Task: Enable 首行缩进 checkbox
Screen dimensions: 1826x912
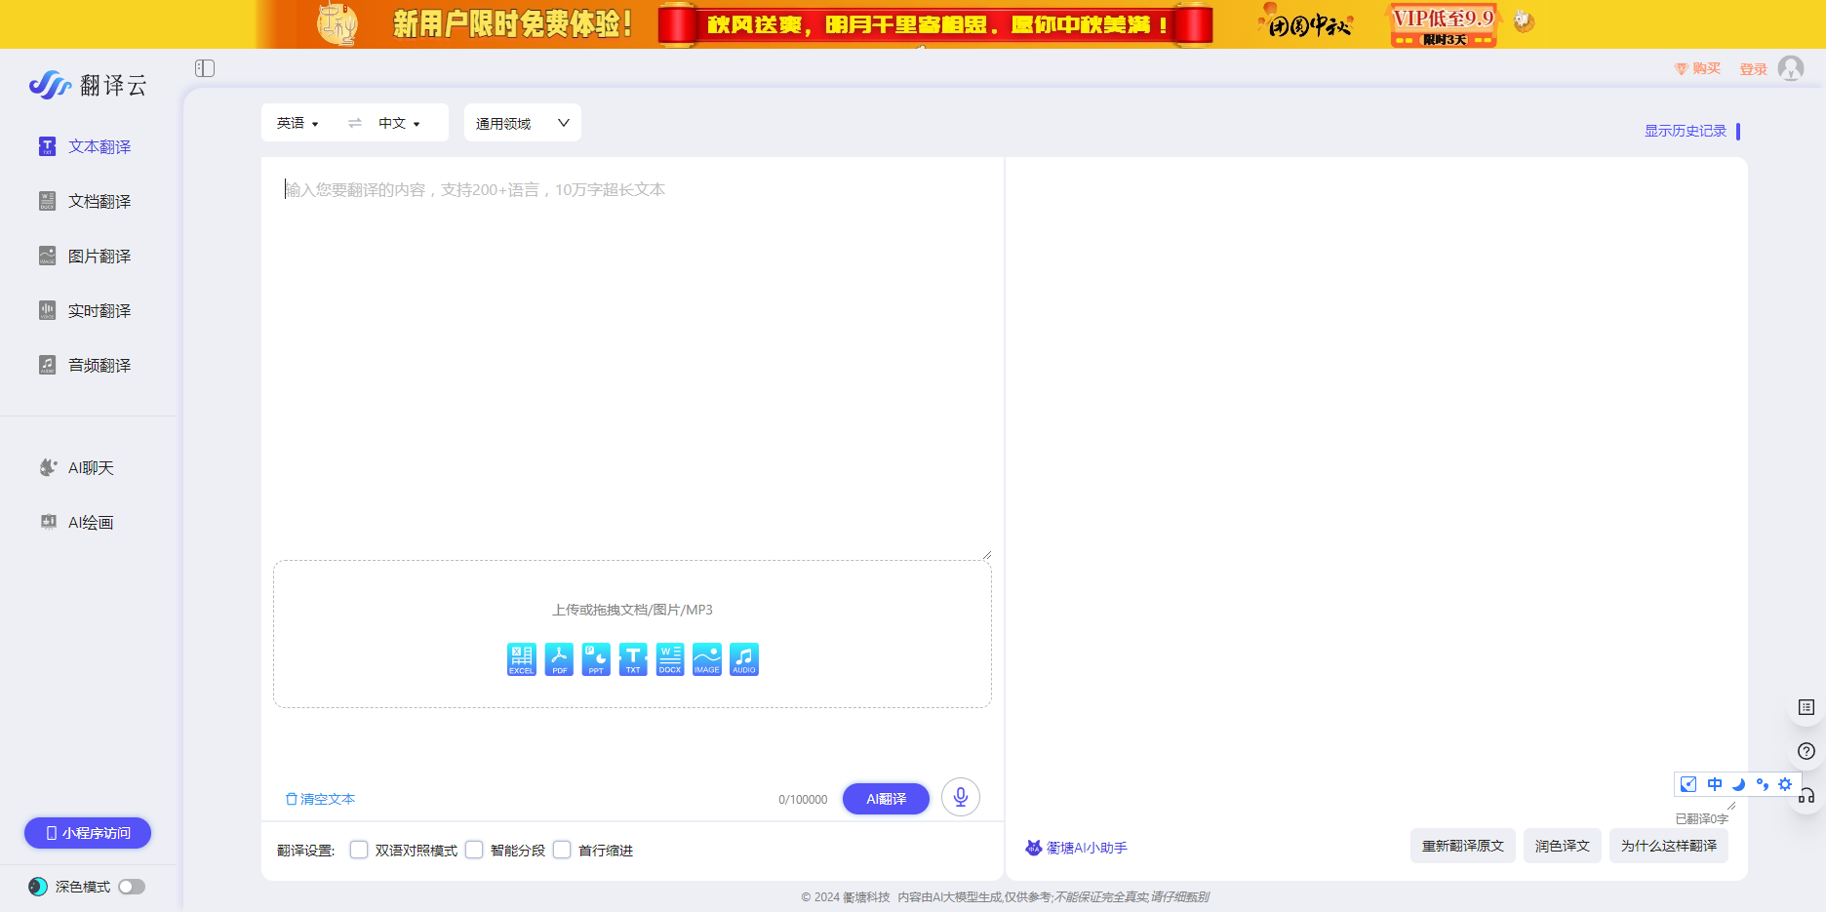Action: pyautogui.click(x=562, y=850)
